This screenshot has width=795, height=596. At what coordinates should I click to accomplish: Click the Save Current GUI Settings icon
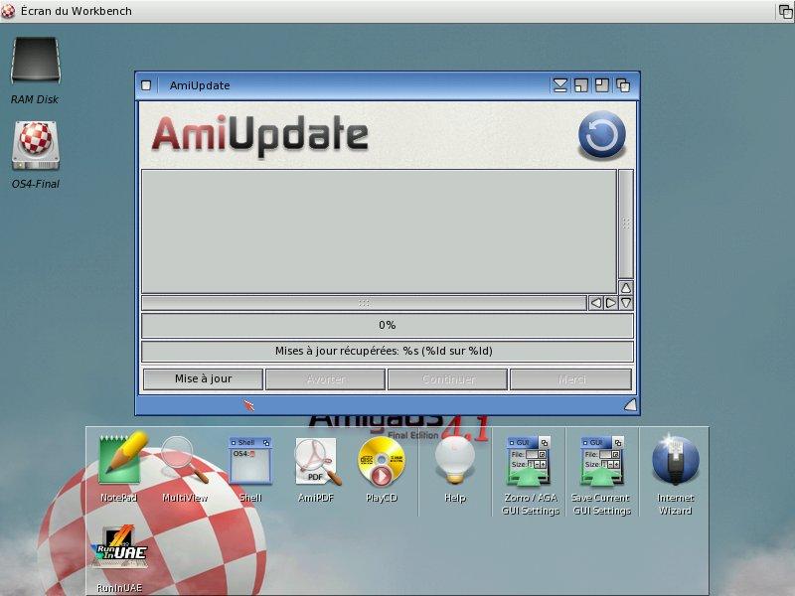(602, 461)
